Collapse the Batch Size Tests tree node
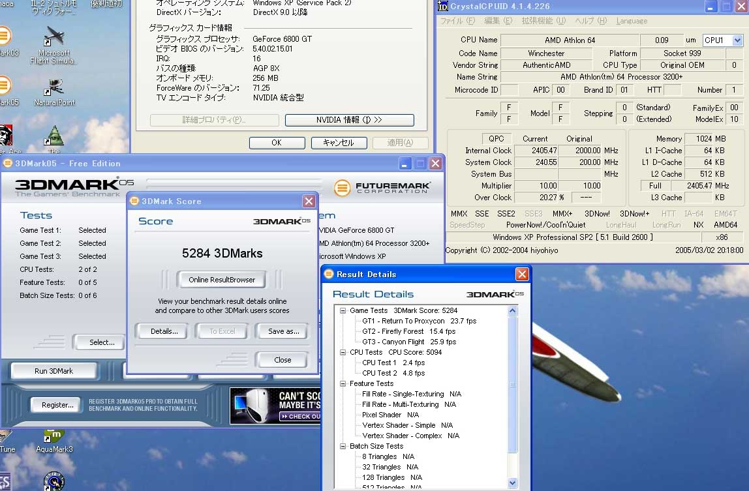 tap(343, 446)
